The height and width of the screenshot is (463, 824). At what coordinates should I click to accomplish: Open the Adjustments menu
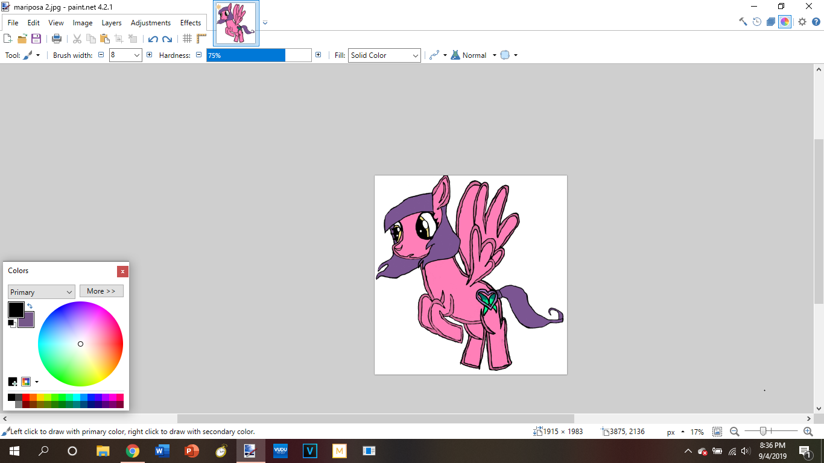(x=151, y=23)
